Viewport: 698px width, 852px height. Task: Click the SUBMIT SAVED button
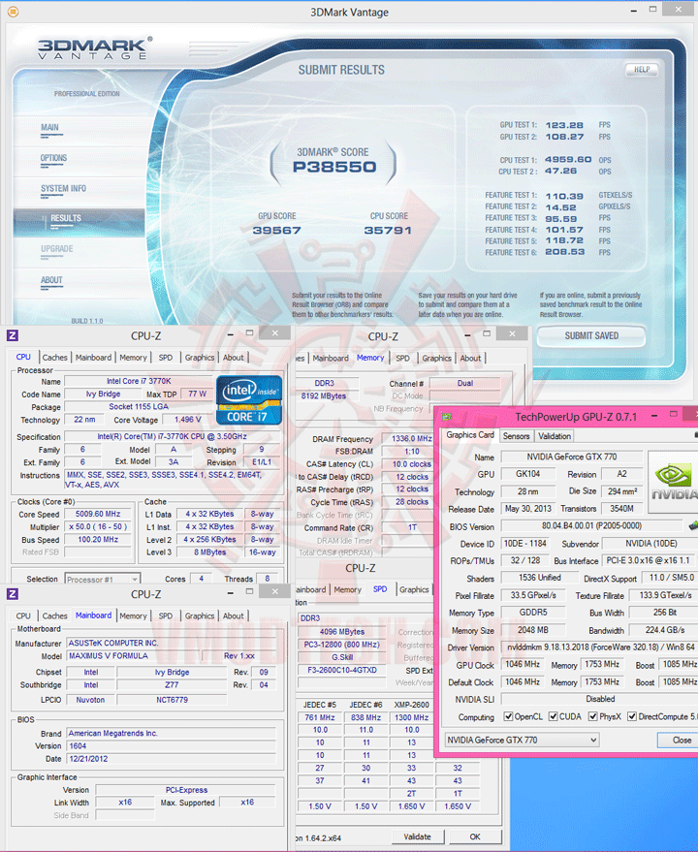(x=591, y=335)
